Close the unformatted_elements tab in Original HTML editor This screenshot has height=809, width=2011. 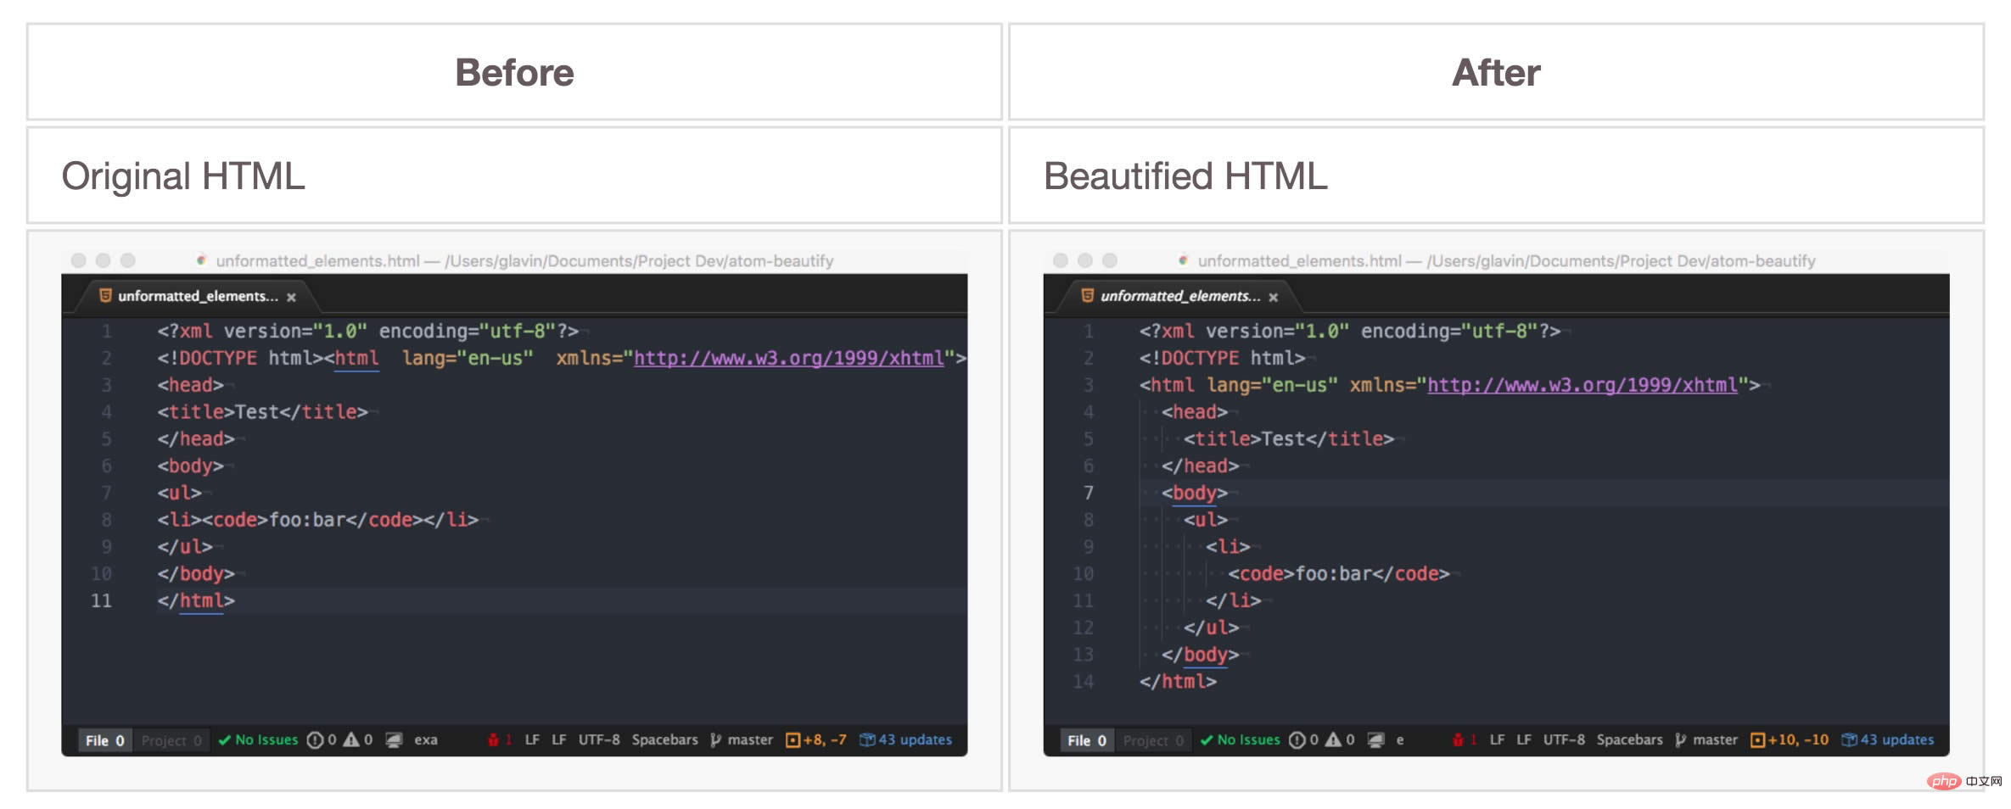pos(291,297)
